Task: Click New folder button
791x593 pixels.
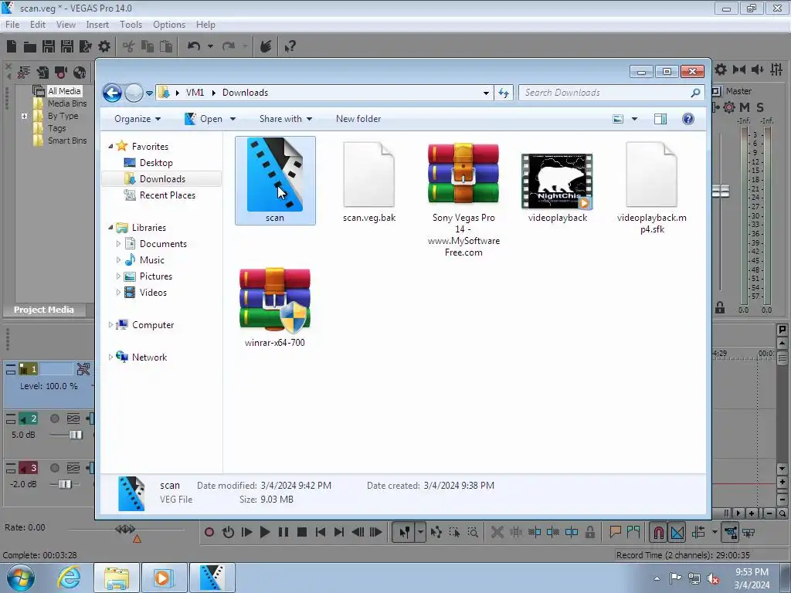Action: (x=358, y=119)
